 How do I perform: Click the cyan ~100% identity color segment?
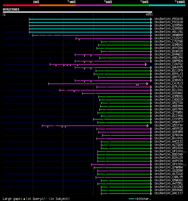coord(167,5)
